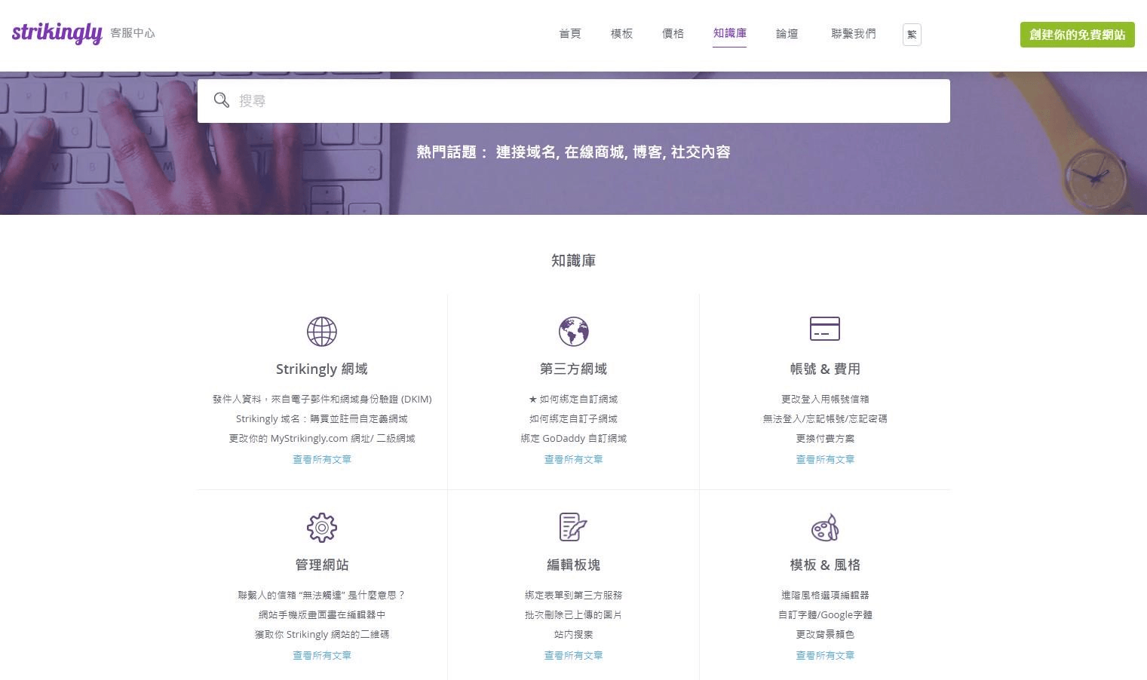Select the world icon above 第三方網域
The image size is (1147, 680).
573,332
